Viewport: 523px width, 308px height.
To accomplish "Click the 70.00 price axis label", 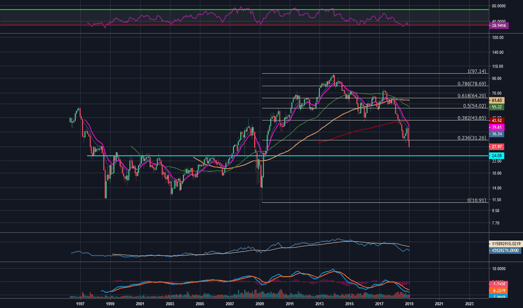I will point(497,94).
